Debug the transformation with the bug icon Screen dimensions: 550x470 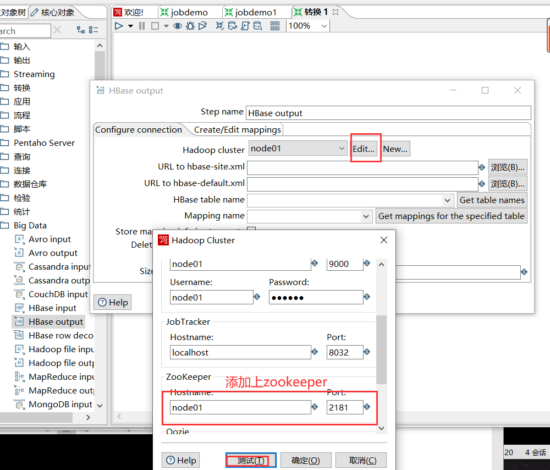click(189, 25)
